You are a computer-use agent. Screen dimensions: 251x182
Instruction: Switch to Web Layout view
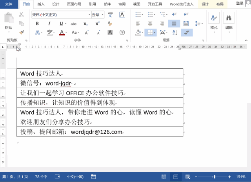point(187,177)
